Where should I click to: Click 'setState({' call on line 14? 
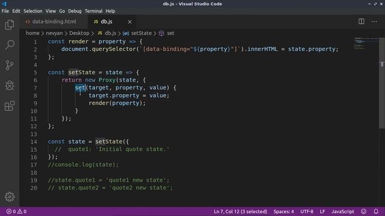(112, 142)
